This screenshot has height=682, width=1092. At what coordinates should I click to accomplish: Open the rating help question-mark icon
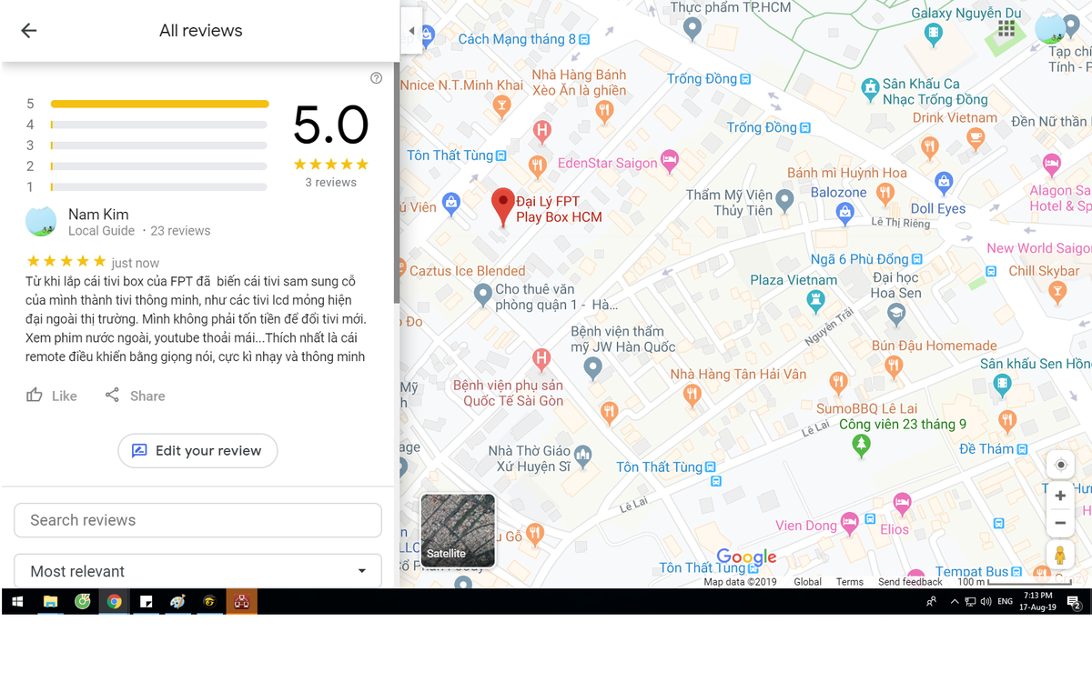pos(377,78)
